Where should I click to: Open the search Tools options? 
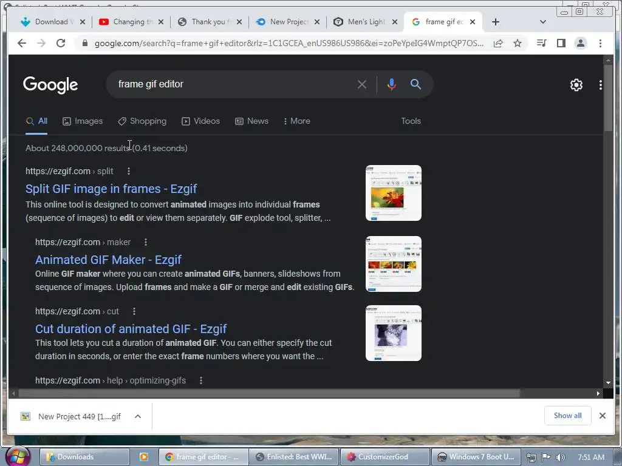coord(411,121)
